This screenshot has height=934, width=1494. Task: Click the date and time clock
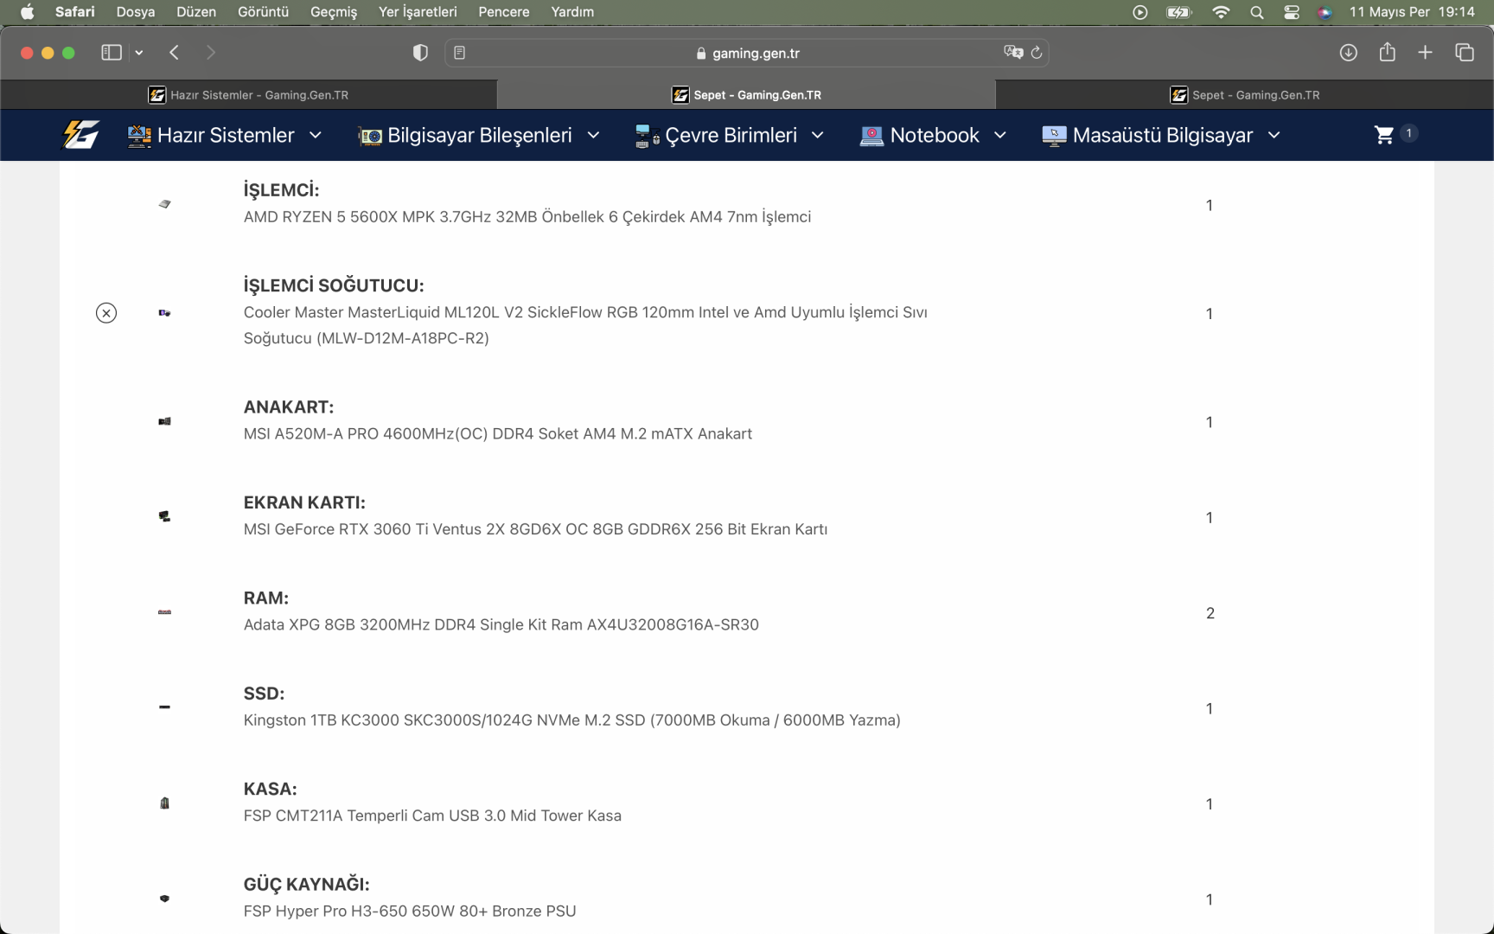1412,12
